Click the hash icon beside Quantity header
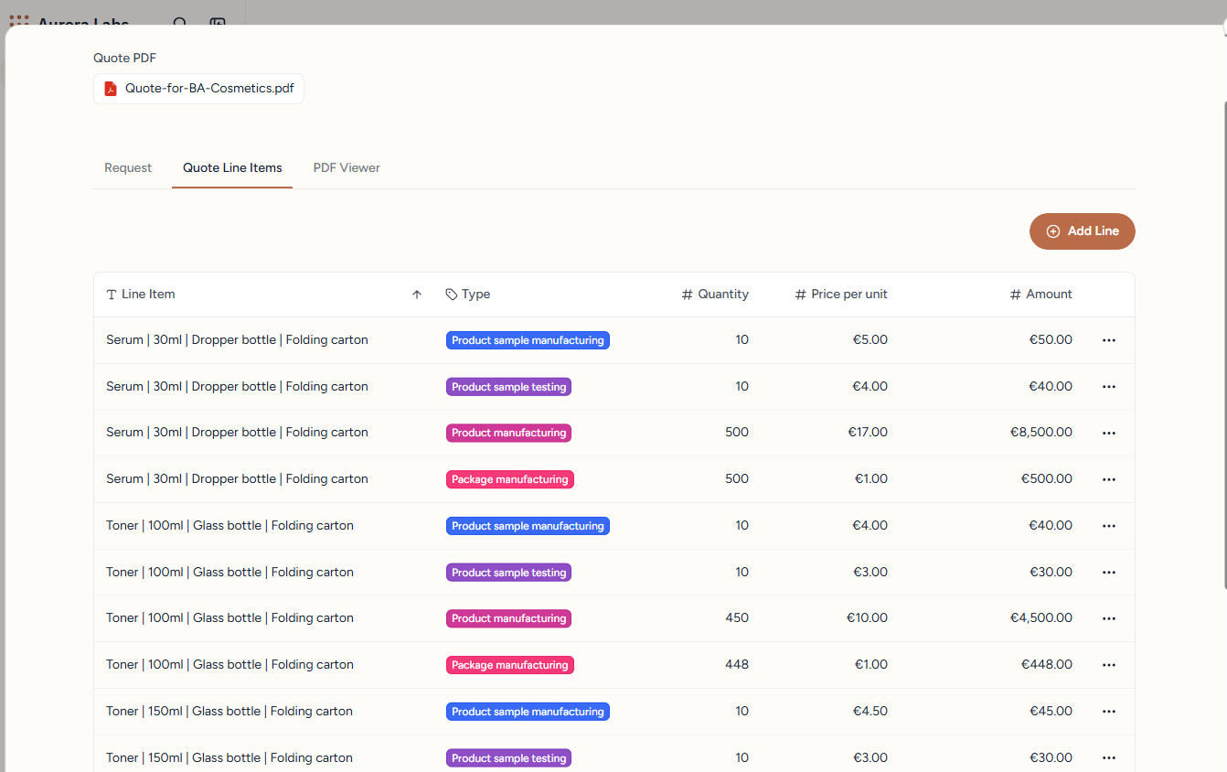 coord(688,295)
